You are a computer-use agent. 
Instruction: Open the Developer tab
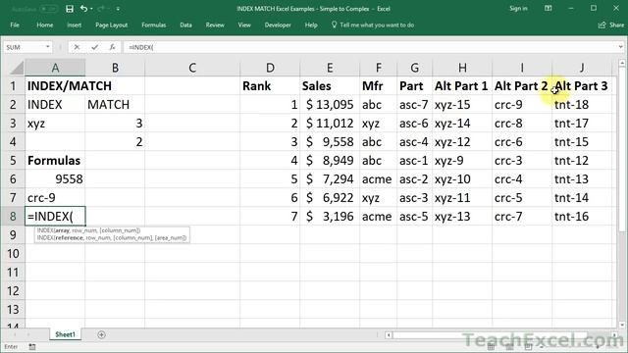[278, 25]
